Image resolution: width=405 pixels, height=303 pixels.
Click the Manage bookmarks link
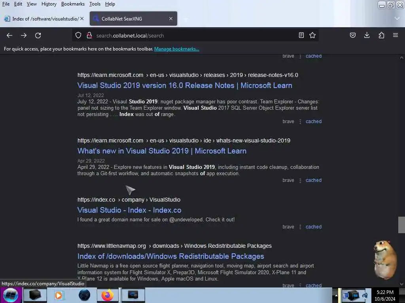177,49
